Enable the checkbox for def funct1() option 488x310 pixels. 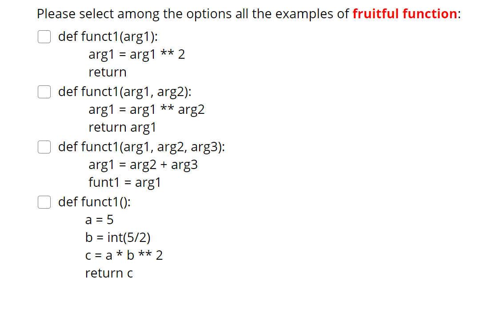coord(44,202)
